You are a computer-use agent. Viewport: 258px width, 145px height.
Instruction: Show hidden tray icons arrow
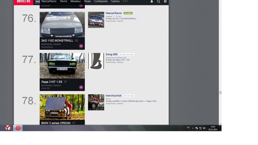193,128
